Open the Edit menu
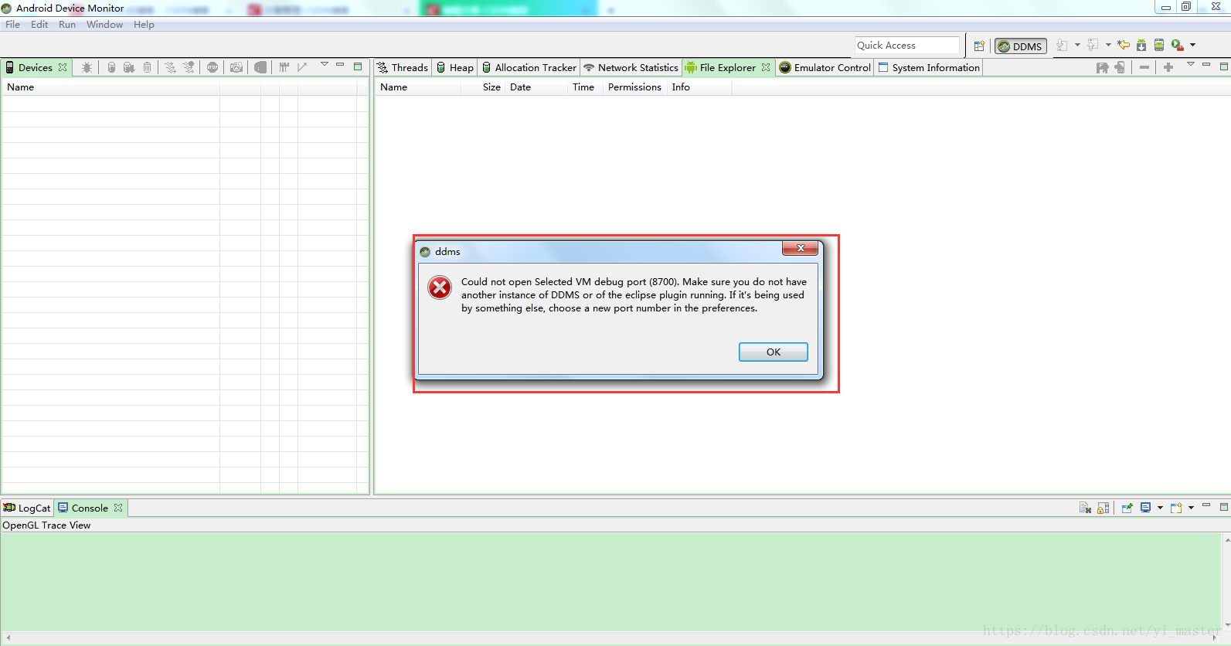The width and height of the screenshot is (1231, 646). [x=39, y=24]
